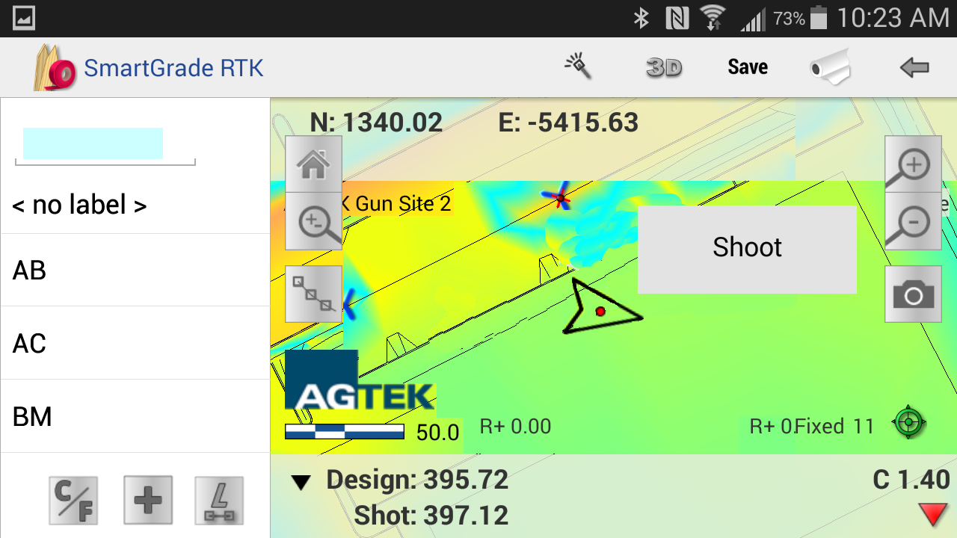Select the line connect points tool
Screen dimensions: 957x538
click(x=314, y=294)
